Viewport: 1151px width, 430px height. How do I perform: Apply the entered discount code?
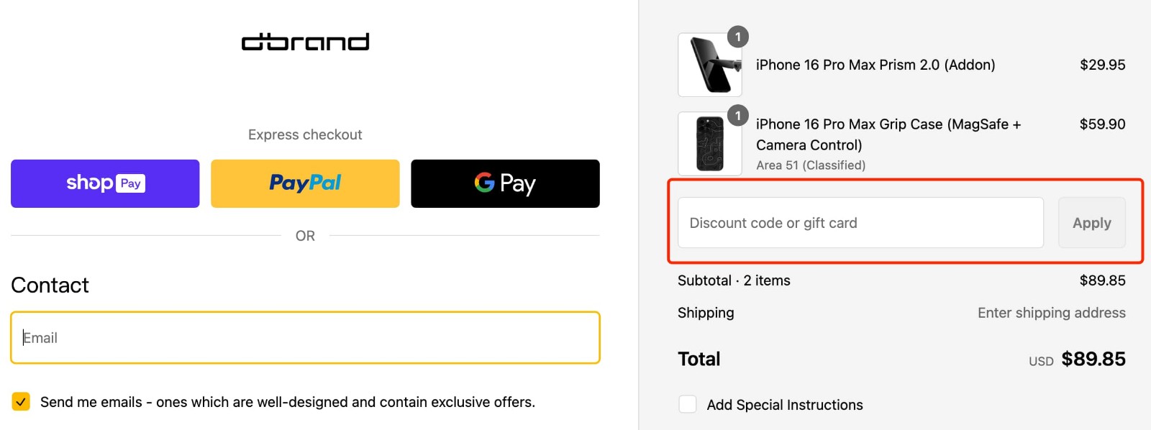coord(1091,223)
